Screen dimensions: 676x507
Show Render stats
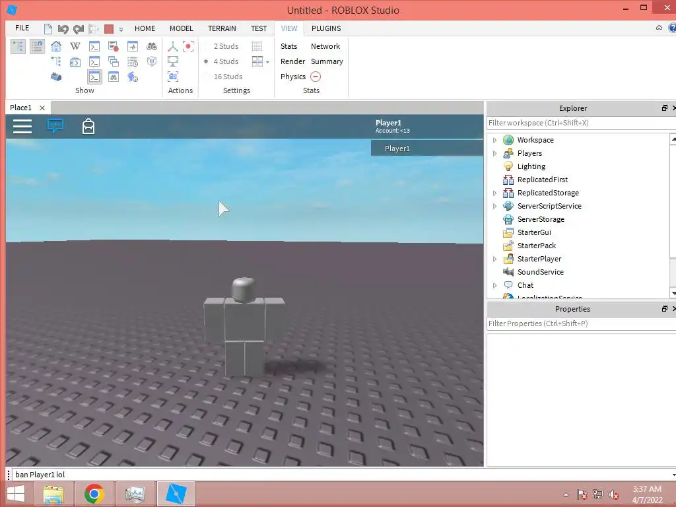[x=292, y=61]
